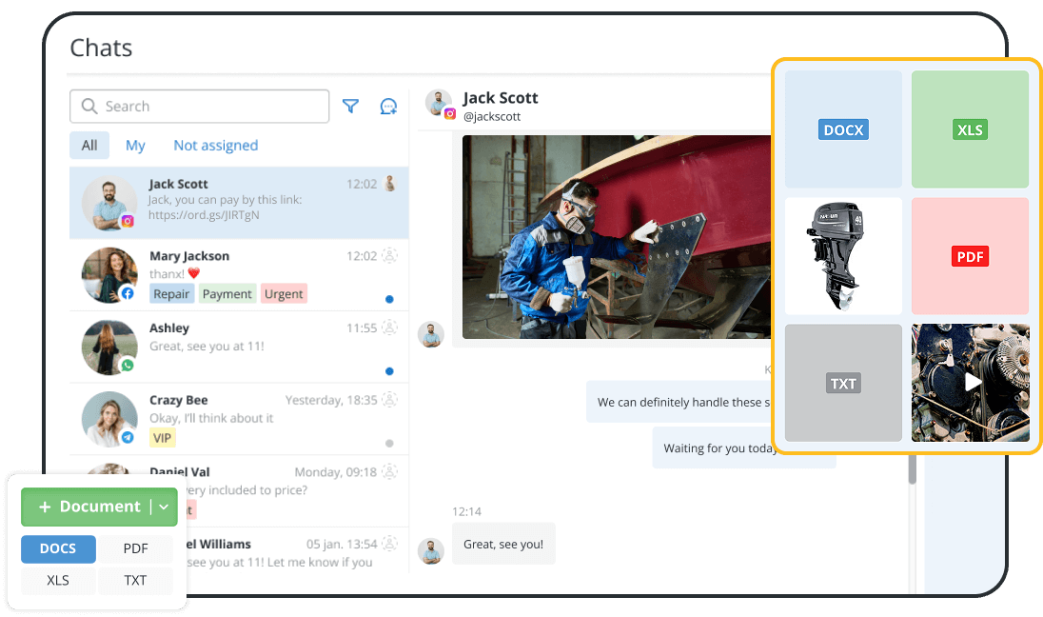Click the WhatsApp icon on Ashley's avatar
The width and height of the screenshot is (1043, 617).
pos(127,365)
